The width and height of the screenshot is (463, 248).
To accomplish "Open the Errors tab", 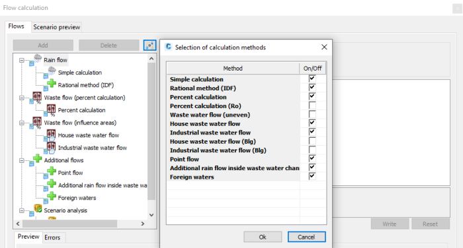I will coord(52,237).
